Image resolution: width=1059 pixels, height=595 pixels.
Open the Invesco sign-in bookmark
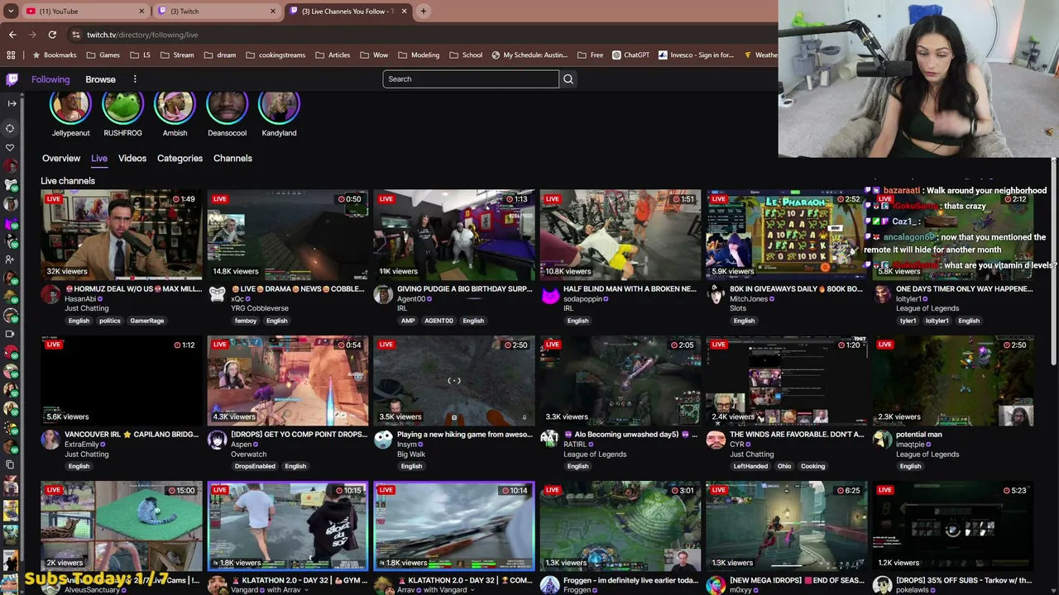pos(696,55)
